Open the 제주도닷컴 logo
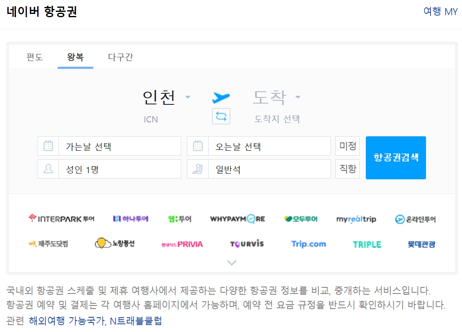The width and height of the screenshot is (462, 332). pyautogui.click(x=48, y=244)
